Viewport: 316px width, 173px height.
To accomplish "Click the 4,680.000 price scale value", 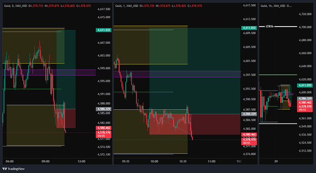I will (305, 40).
